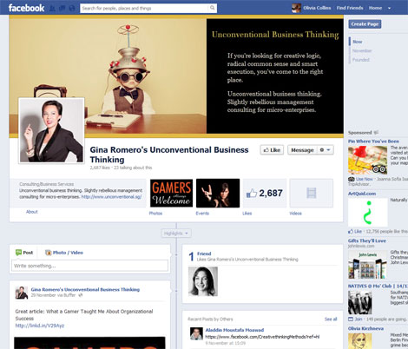Screen dimensions: 408x349
Task: Go to Olivia Collins profile link
Action: pyautogui.click(x=317, y=8)
